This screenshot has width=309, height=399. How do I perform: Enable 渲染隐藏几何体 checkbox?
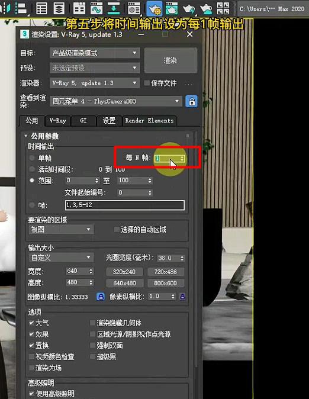click(92, 323)
